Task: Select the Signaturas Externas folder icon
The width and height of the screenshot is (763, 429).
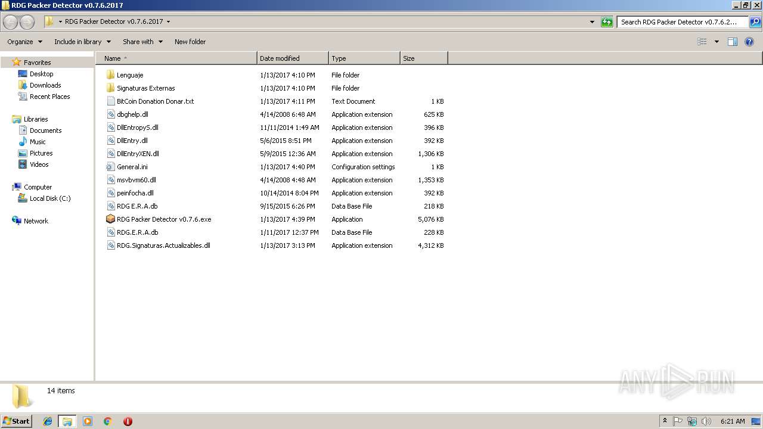Action: pyautogui.click(x=110, y=88)
